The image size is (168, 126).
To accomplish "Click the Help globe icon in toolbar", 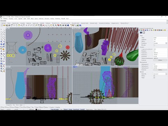I will [80, 25].
